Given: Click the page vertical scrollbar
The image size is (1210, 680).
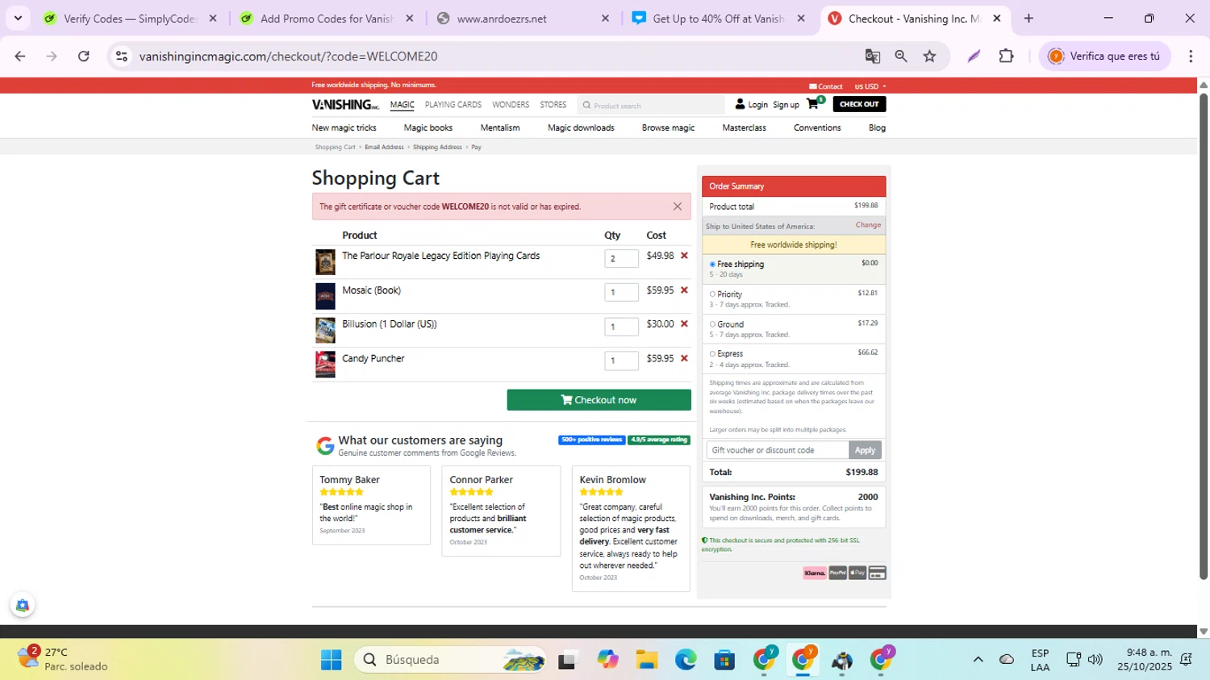Looking at the screenshot, I should pyautogui.click(x=1204, y=336).
